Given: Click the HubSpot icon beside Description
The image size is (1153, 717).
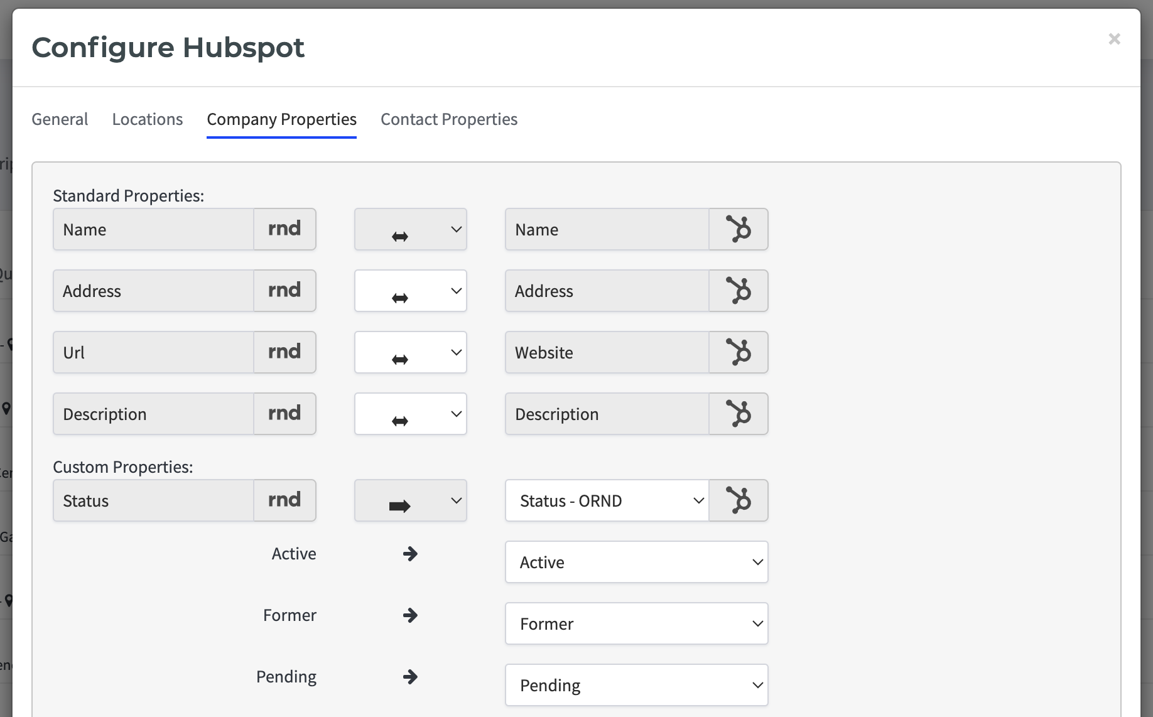Looking at the screenshot, I should tap(739, 414).
